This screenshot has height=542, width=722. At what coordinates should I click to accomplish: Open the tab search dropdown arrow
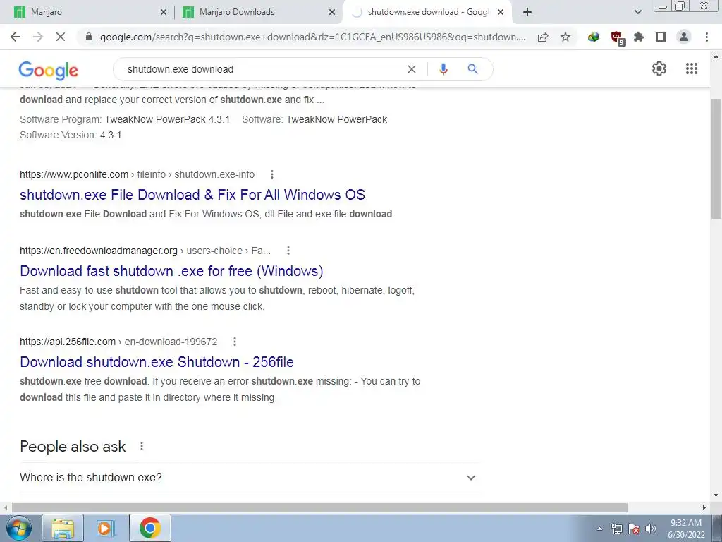tap(637, 12)
